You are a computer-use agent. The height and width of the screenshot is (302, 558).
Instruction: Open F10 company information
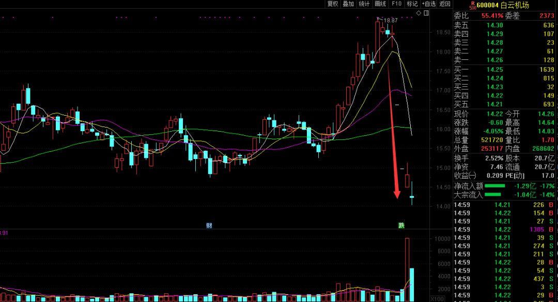pos(396,4)
